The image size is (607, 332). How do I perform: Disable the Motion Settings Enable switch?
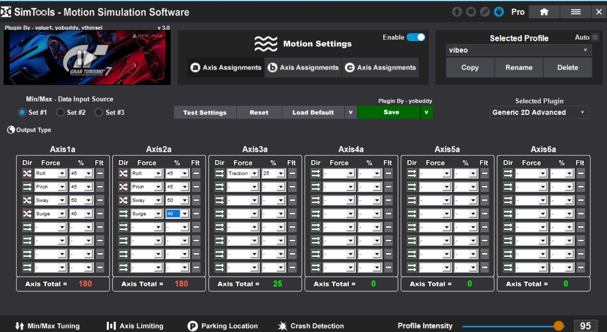pyautogui.click(x=416, y=37)
